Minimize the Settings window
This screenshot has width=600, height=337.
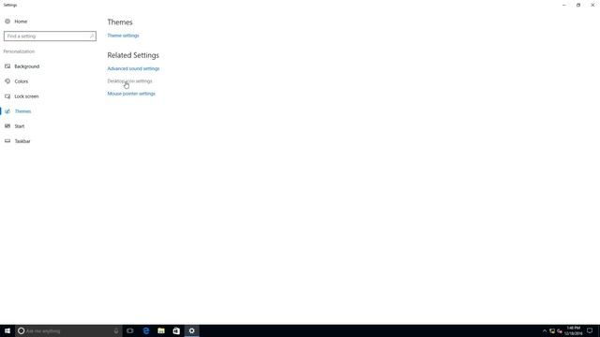tap(564, 5)
